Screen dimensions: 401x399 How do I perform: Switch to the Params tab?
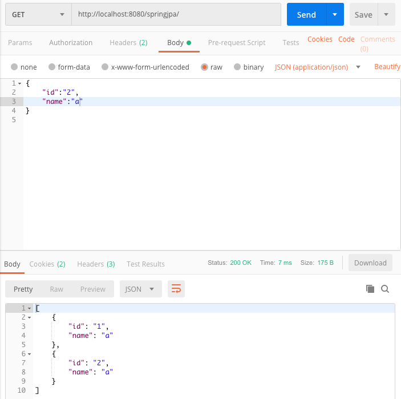click(20, 42)
